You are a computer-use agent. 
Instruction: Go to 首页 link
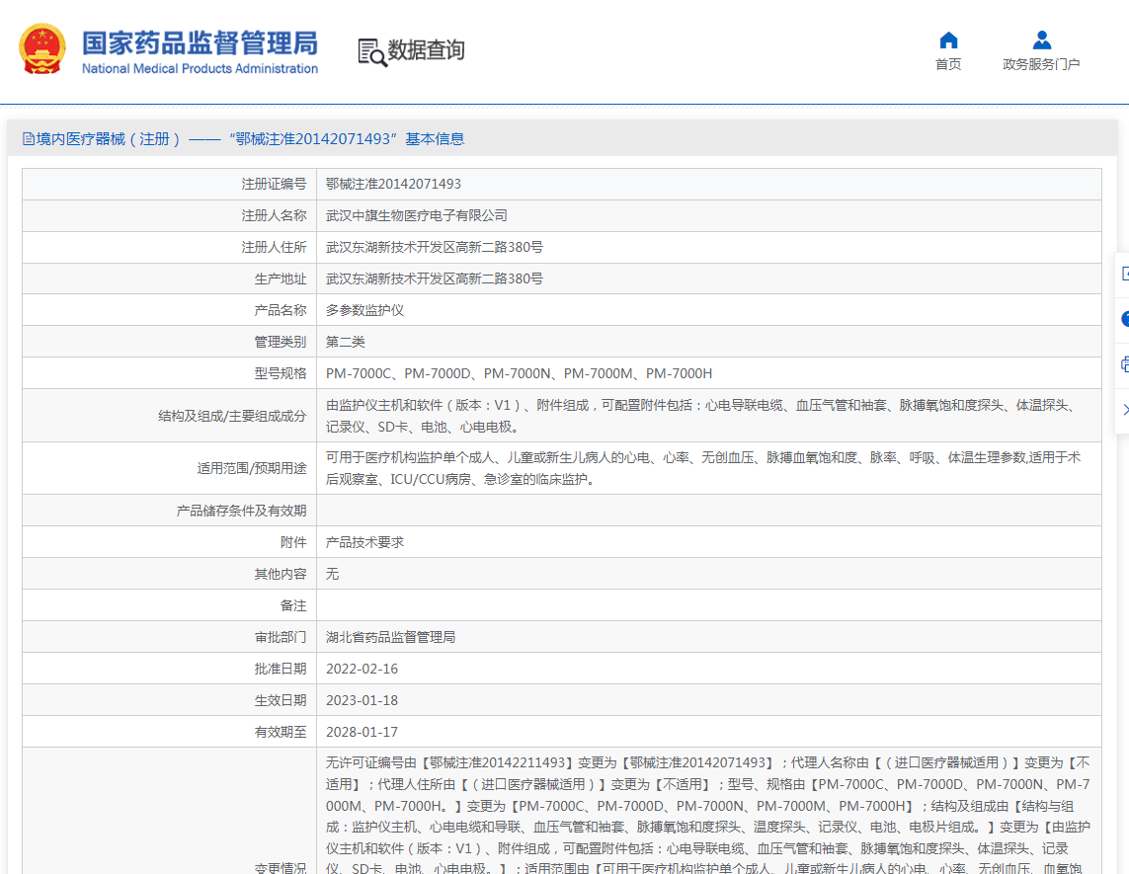(948, 64)
